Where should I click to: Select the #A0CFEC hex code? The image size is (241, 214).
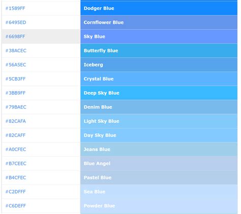point(16,149)
